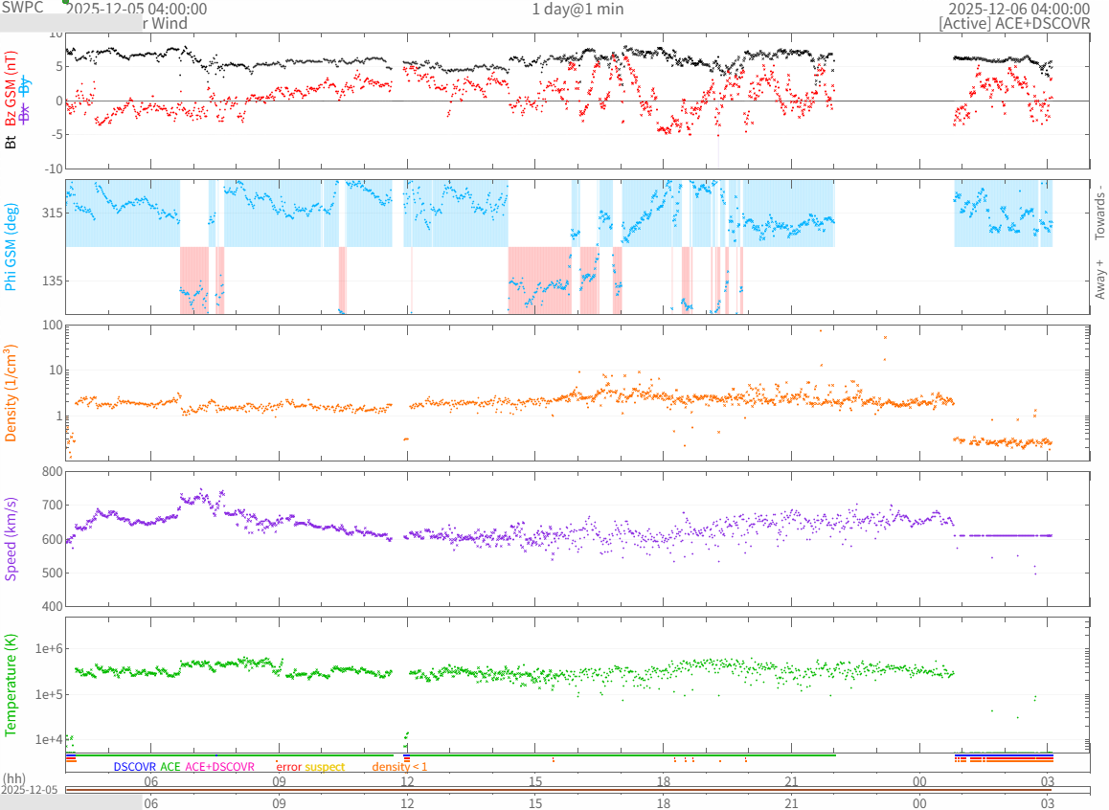Toggle the struck-through Bx series label
Screen dimensions: 1109x810
coord(25,113)
